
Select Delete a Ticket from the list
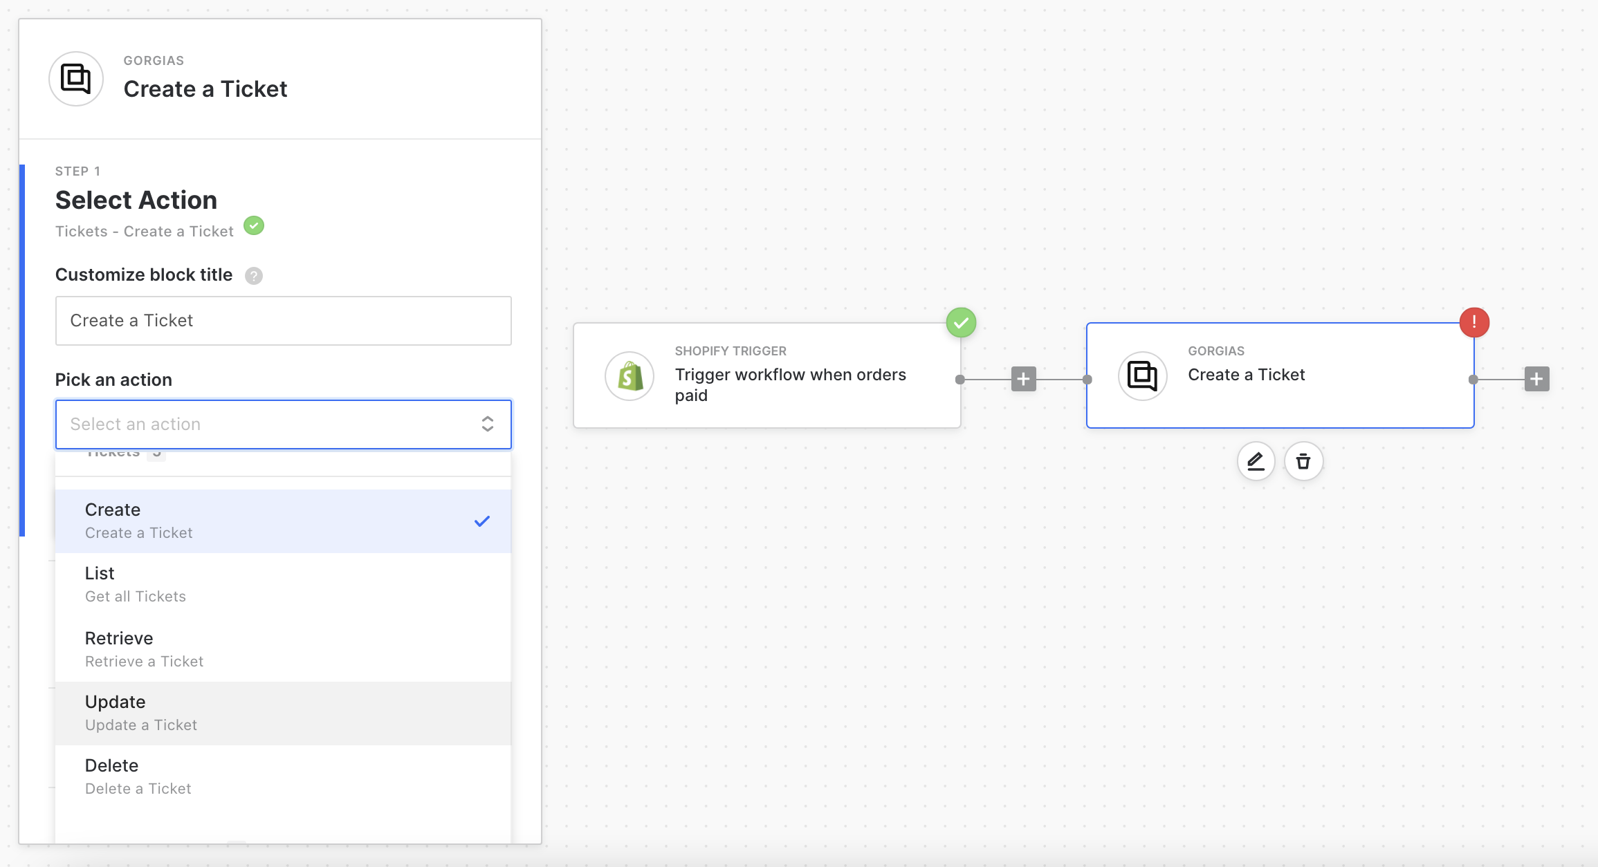tap(282, 776)
